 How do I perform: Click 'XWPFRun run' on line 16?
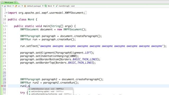(x=29, y=39)
